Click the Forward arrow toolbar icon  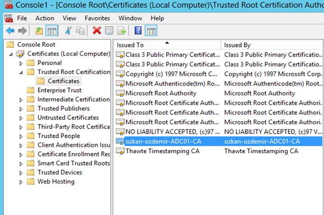pyautogui.click(x=22, y=31)
